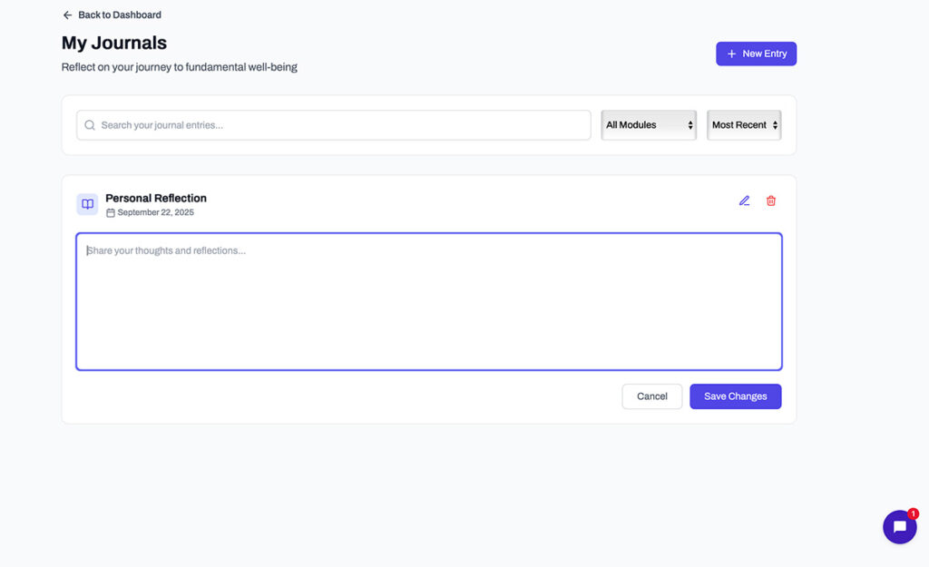Viewport: 929px width, 567px height.
Task: Select the Personal Reflection entry title
Action: tap(156, 198)
